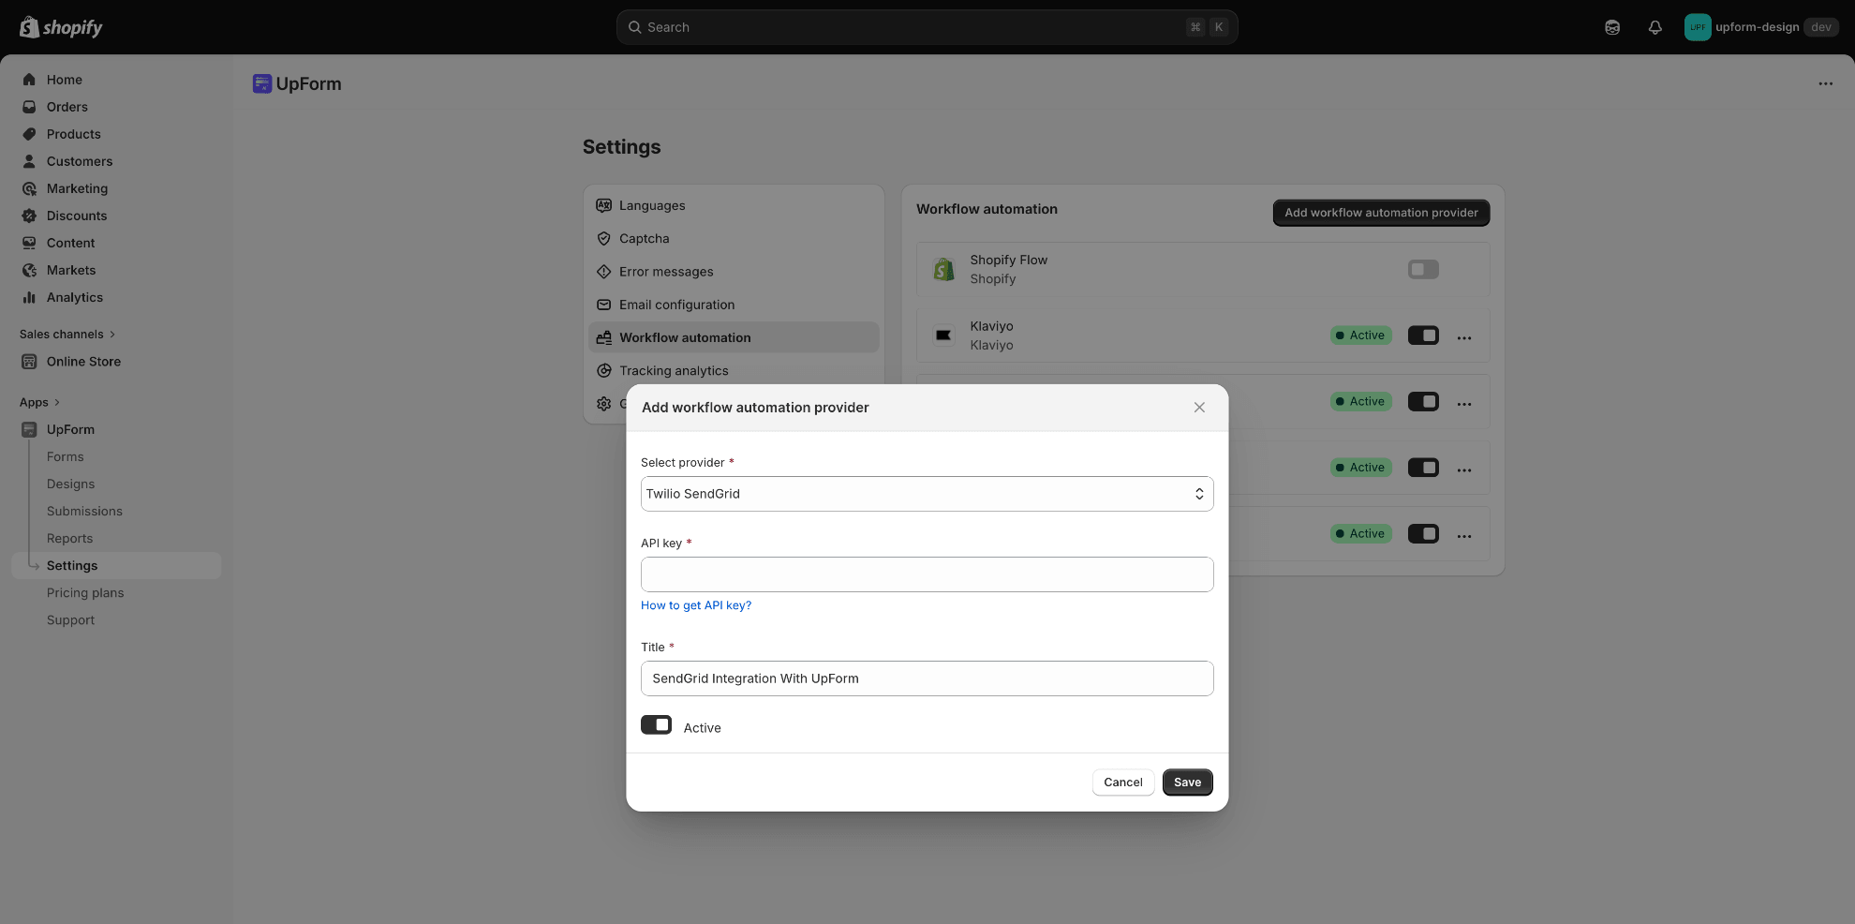Go to Submissions under UpForm
Viewport: 1855px width, 924px height.
click(x=84, y=512)
